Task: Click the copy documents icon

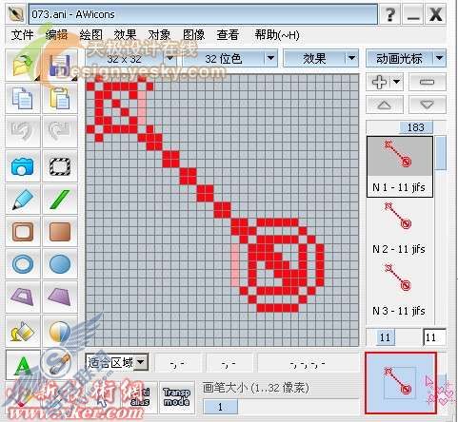Action: 23,99
